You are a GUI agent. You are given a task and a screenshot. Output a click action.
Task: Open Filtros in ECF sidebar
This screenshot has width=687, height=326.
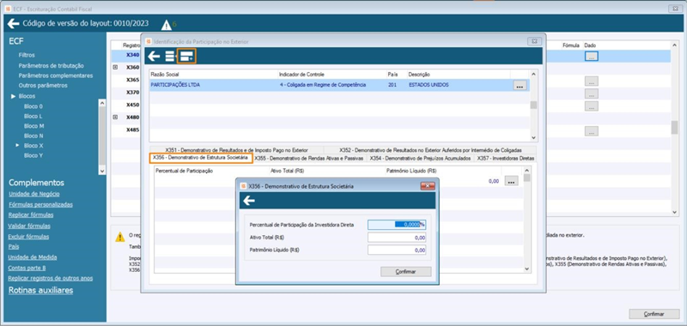coord(27,55)
